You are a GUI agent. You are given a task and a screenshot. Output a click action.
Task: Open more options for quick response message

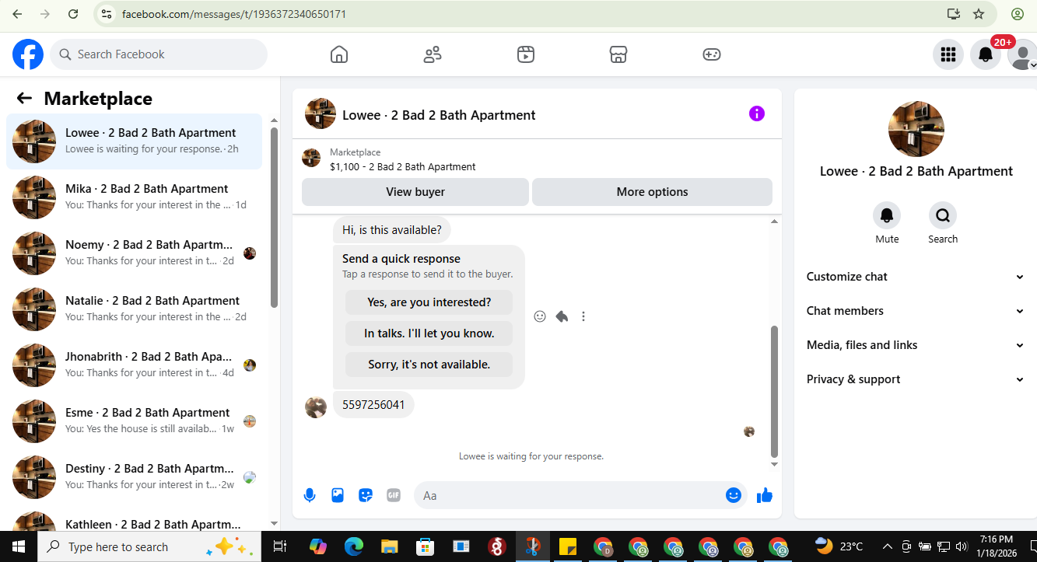(x=583, y=316)
